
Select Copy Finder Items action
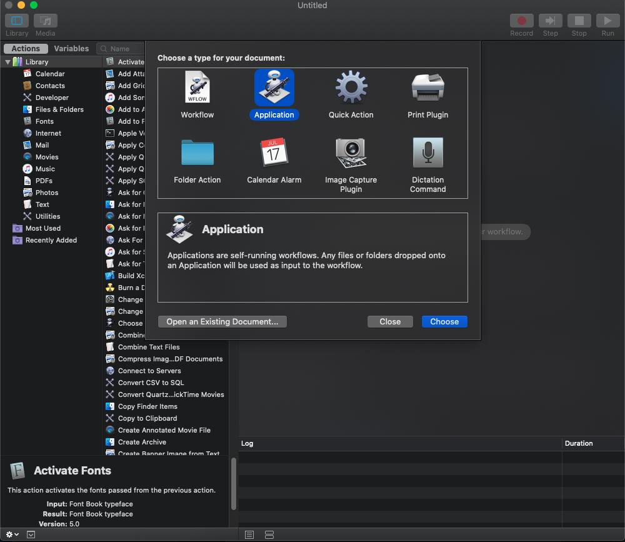point(166,407)
